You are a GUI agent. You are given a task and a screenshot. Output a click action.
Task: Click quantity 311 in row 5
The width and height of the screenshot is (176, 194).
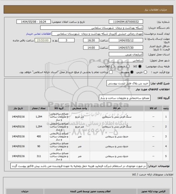(39, 156)
